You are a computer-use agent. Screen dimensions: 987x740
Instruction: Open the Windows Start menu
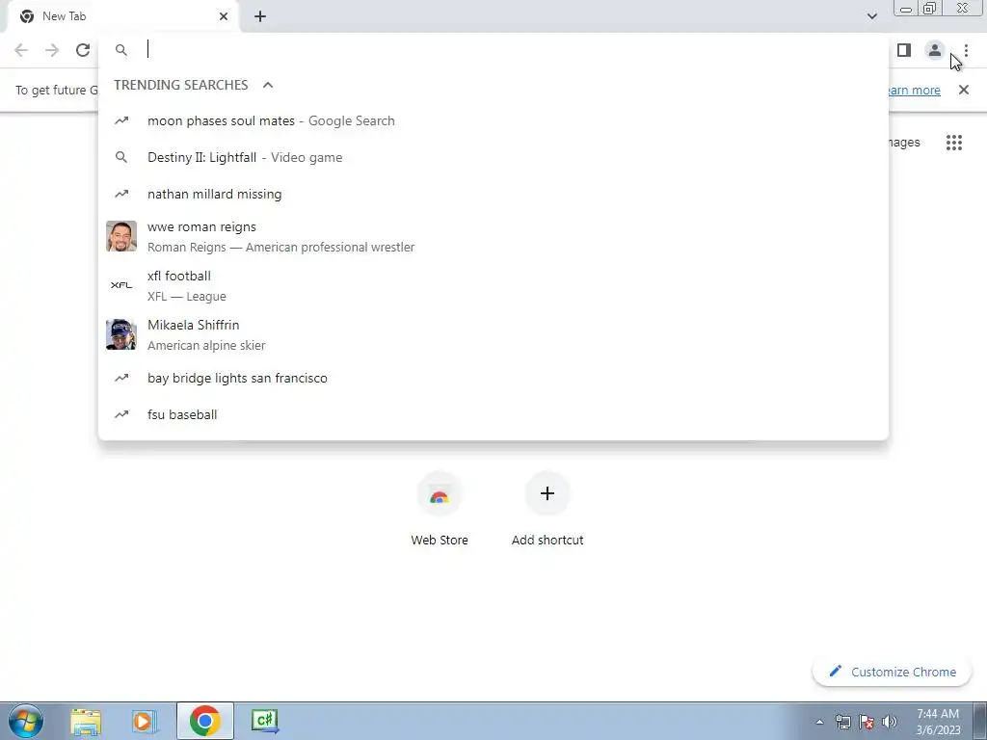(26, 721)
